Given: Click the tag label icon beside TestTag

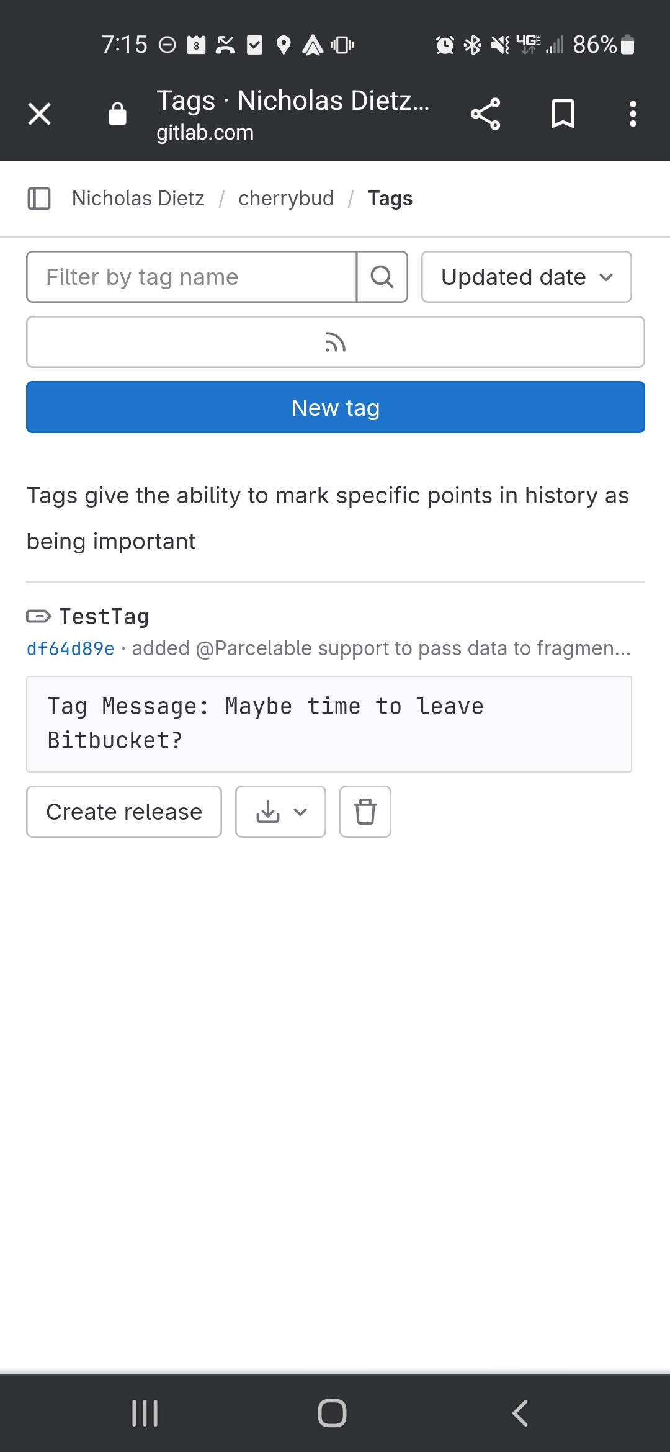Looking at the screenshot, I should click(38, 616).
